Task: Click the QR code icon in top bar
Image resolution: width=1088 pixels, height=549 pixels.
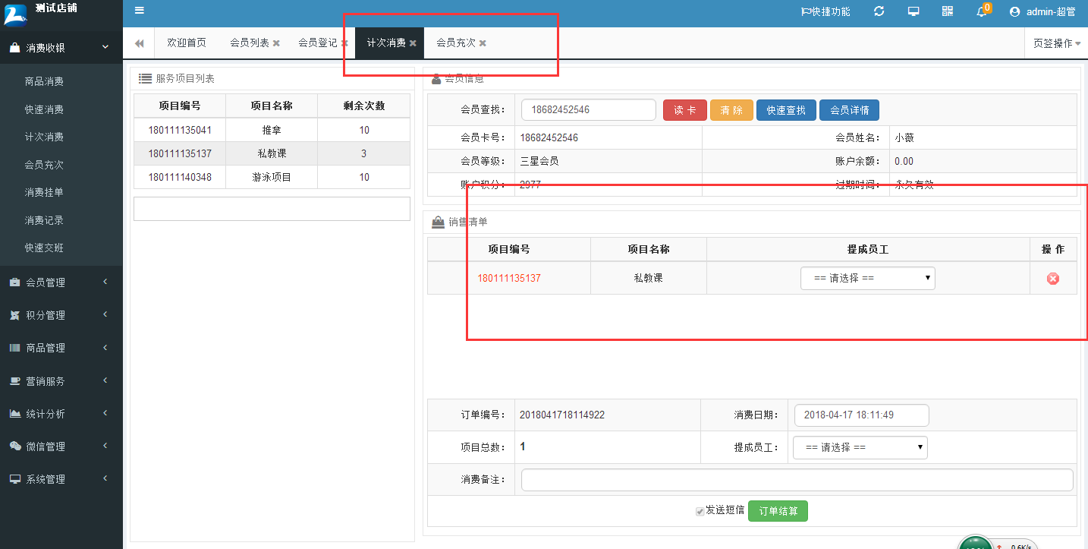Action: coord(947,11)
